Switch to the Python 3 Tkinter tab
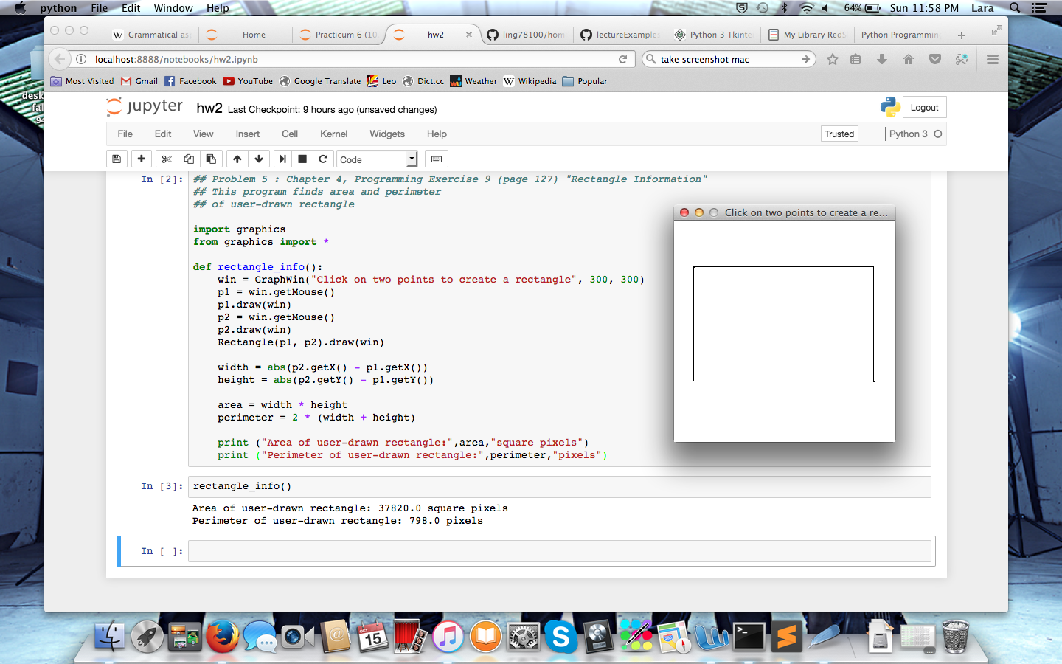Image resolution: width=1062 pixels, height=664 pixels. click(x=714, y=35)
